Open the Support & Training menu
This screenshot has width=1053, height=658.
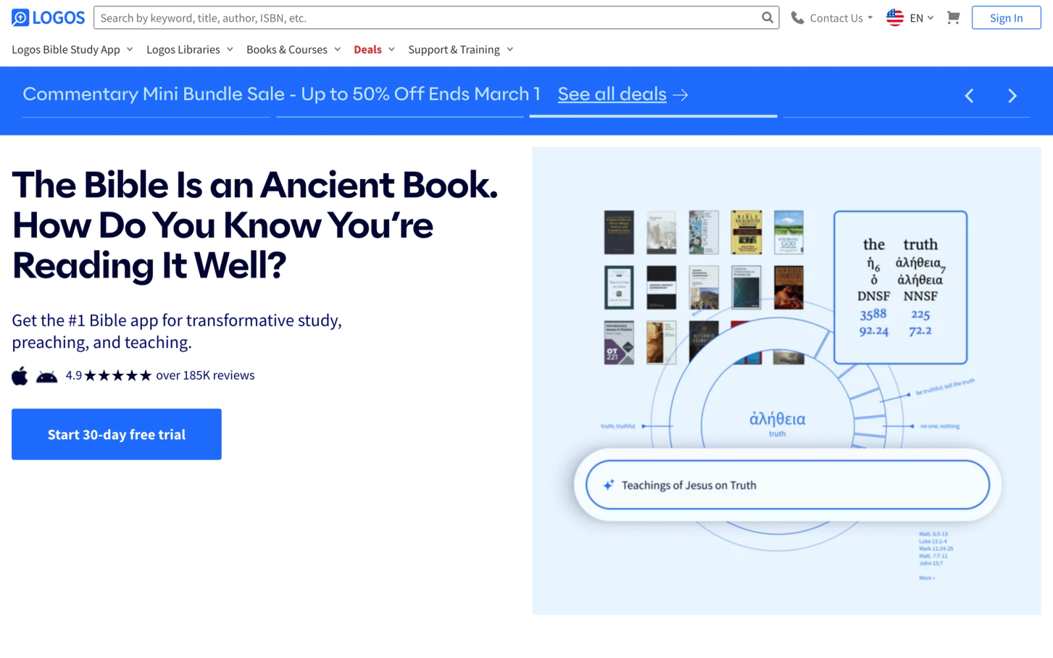[461, 49]
